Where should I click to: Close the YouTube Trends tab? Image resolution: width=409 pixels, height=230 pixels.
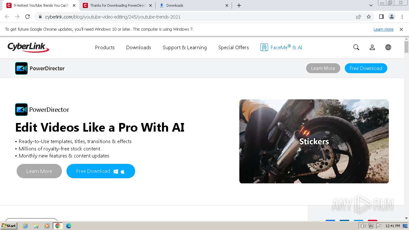[x=74, y=5]
